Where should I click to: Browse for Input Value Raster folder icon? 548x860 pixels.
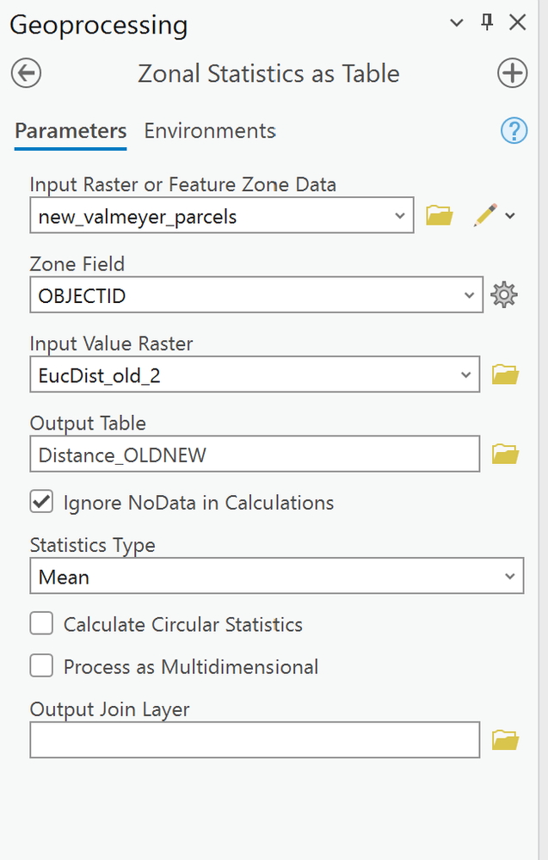pos(505,374)
